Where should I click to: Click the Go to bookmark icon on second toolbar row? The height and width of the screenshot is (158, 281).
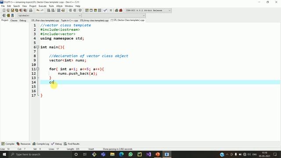click(12, 16)
